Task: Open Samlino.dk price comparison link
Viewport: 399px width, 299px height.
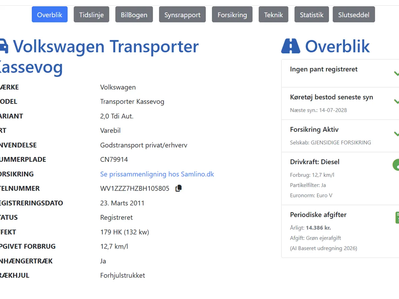Action: [x=157, y=174]
